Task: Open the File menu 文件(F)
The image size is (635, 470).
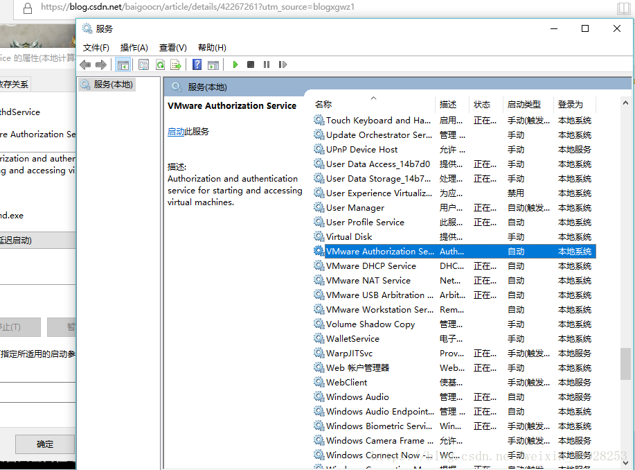Action: 96,48
